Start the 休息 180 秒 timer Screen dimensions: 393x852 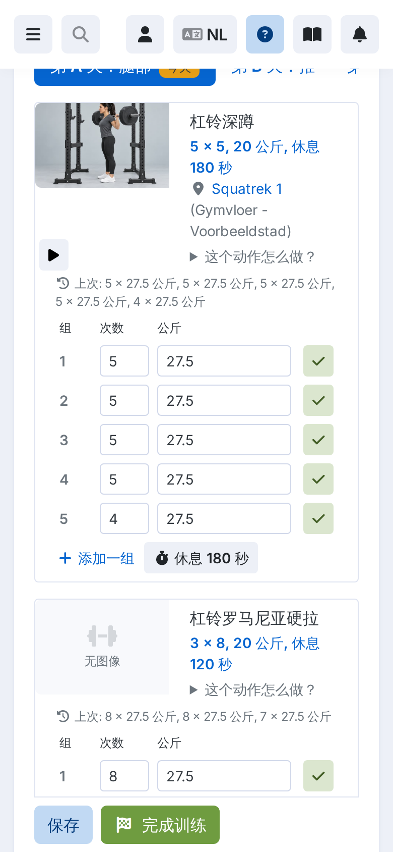tap(201, 558)
